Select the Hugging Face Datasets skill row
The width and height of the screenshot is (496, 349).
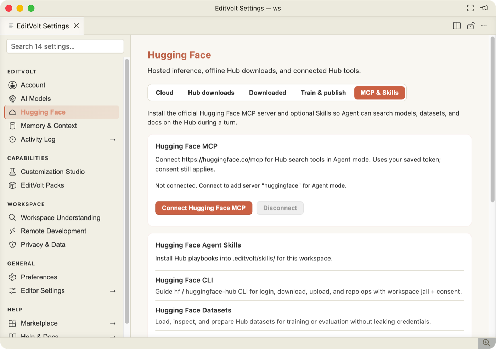click(310, 316)
